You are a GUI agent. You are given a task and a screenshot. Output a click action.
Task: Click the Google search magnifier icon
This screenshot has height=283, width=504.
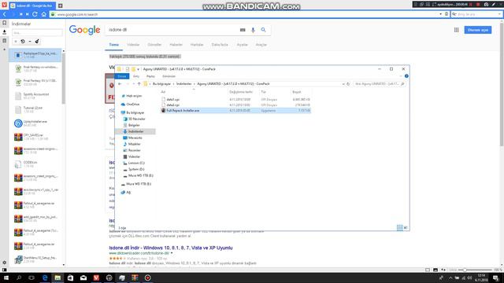tap(263, 30)
